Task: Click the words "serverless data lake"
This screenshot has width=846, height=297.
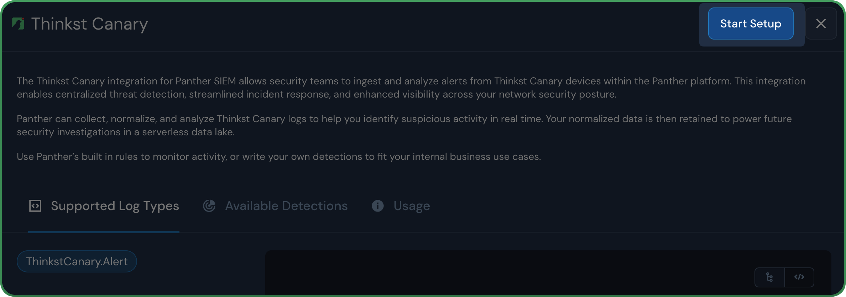Action: coord(188,132)
